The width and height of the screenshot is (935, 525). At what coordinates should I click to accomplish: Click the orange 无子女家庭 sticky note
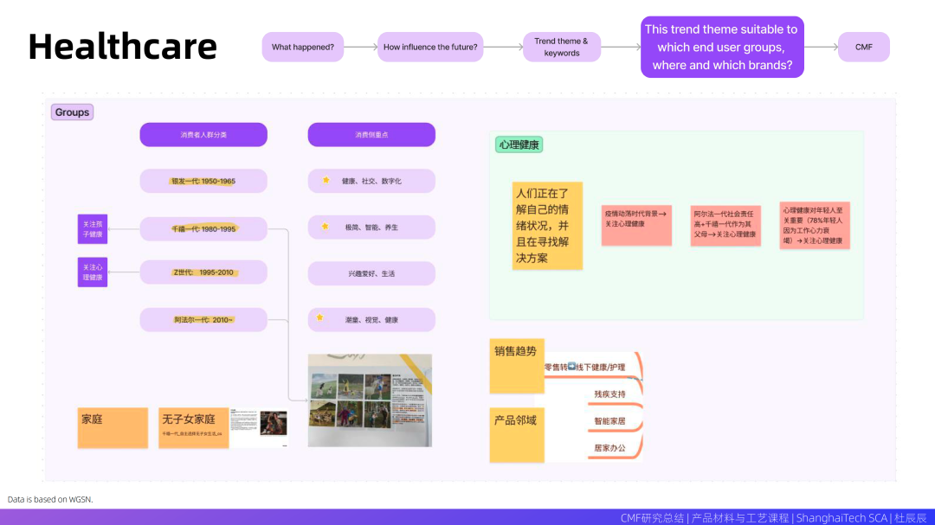tap(194, 427)
